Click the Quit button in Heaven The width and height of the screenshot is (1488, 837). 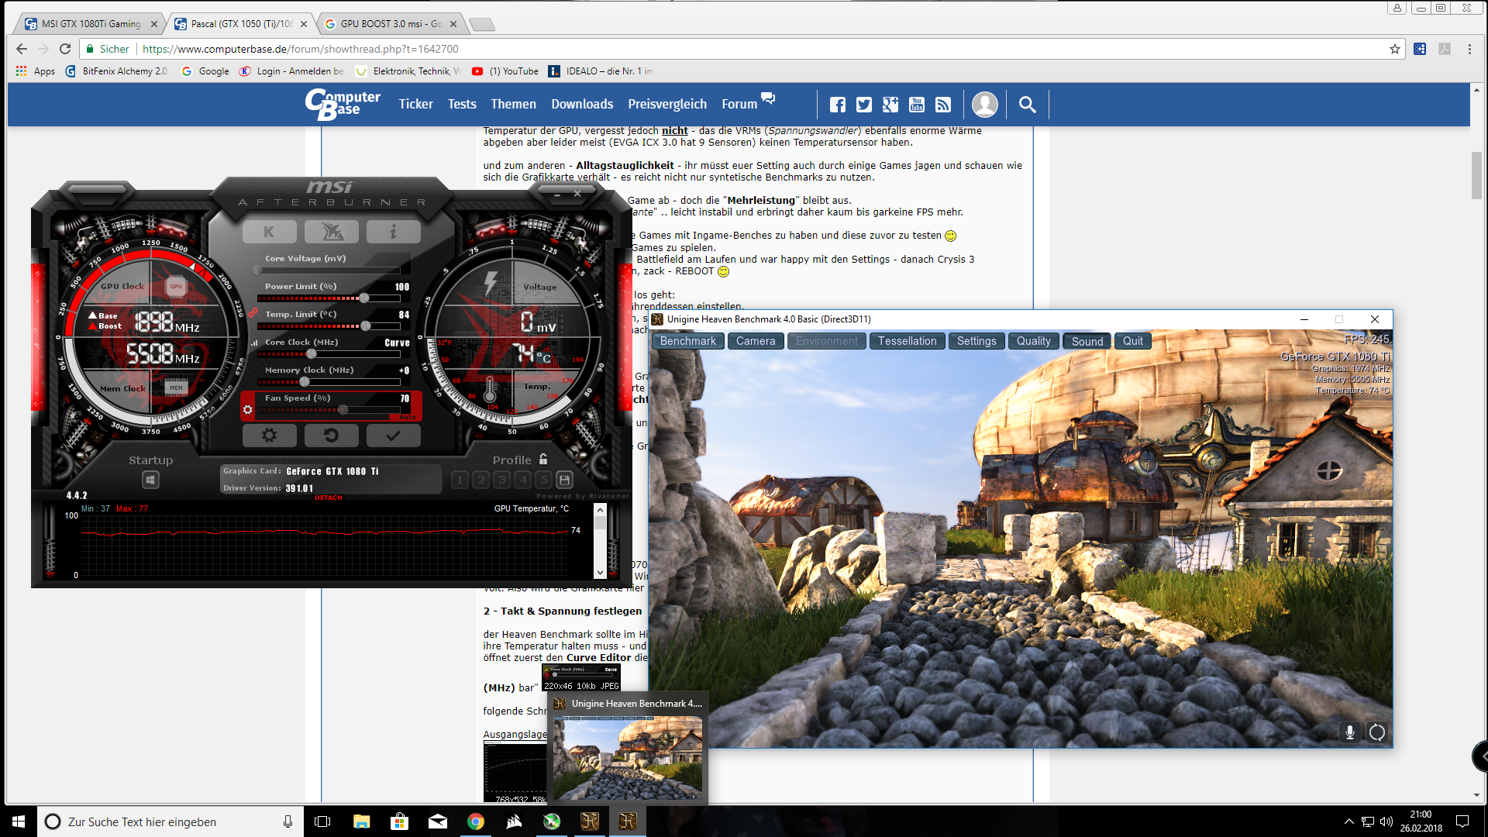(1132, 341)
